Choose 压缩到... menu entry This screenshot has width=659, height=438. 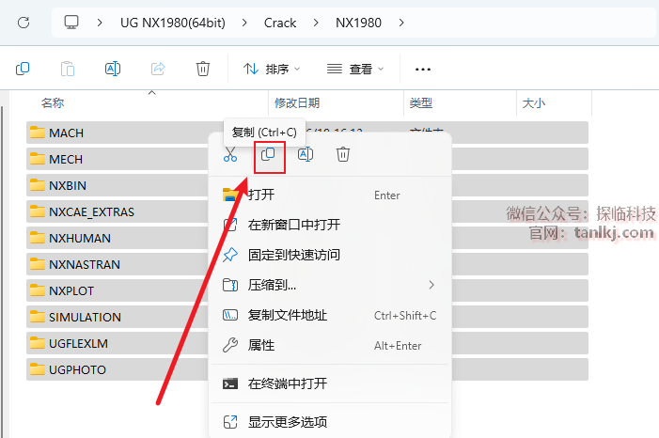coord(330,285)
